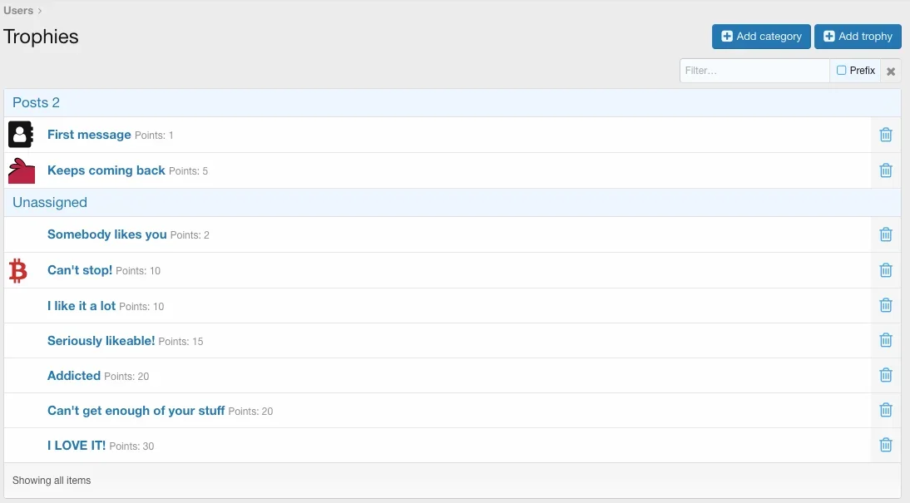Open the Posts 2 category heading
Viewport: 910px width, 503px height.
pos(37,103)
